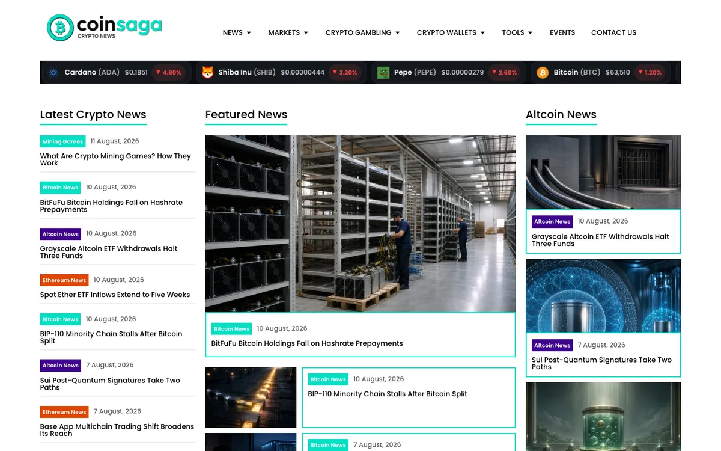Select Cardano (ADA) ticker name

[92, 72]
